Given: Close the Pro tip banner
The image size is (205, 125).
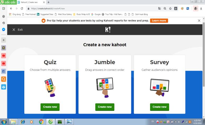Looking at the screenshot, I should click(x=199, y=21).
